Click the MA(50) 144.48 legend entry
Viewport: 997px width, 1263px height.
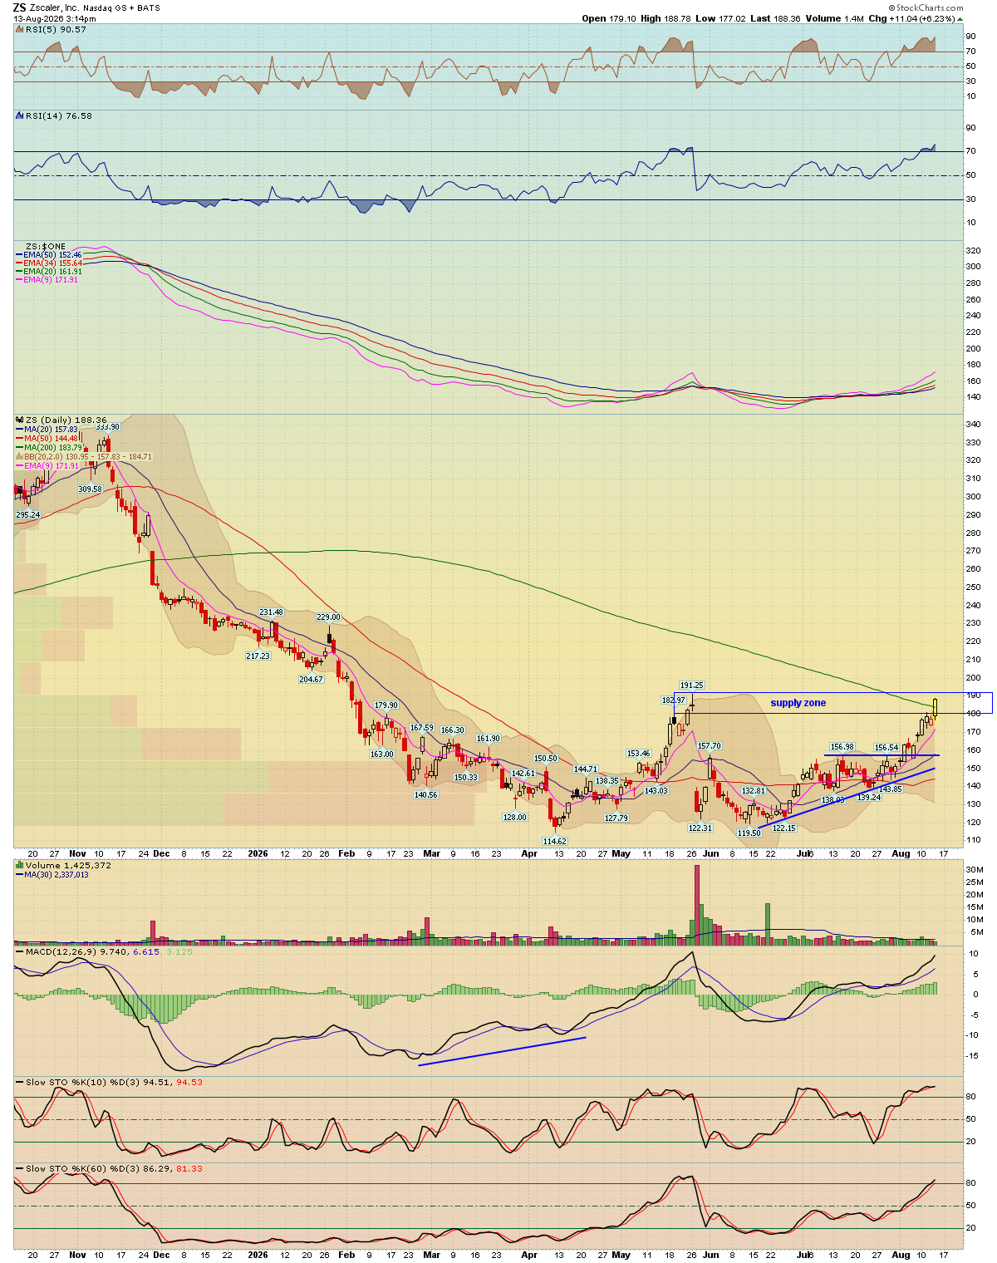point(51,439)
